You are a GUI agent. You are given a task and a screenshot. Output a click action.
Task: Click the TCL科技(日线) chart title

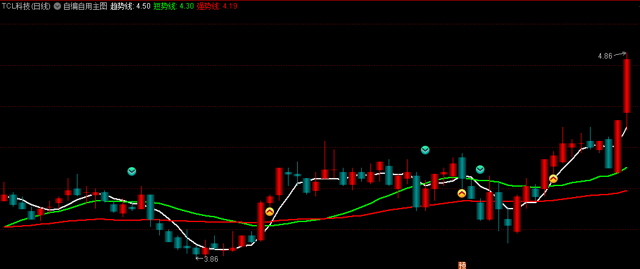pos(26,6)
